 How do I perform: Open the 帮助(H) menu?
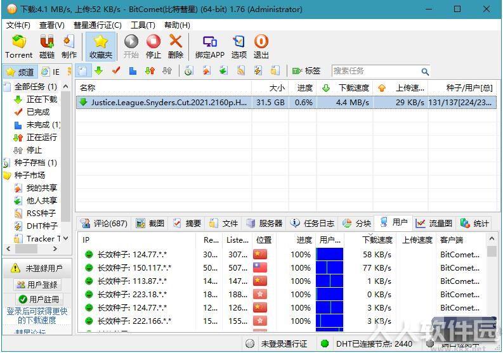(x=177, y=25)
